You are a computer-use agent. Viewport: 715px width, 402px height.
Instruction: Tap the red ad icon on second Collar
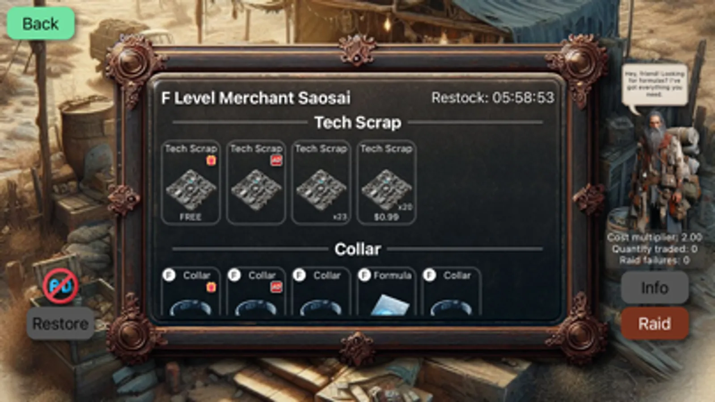coord(276,287)
